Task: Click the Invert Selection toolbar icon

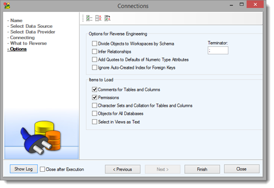Action: point(108,18)
